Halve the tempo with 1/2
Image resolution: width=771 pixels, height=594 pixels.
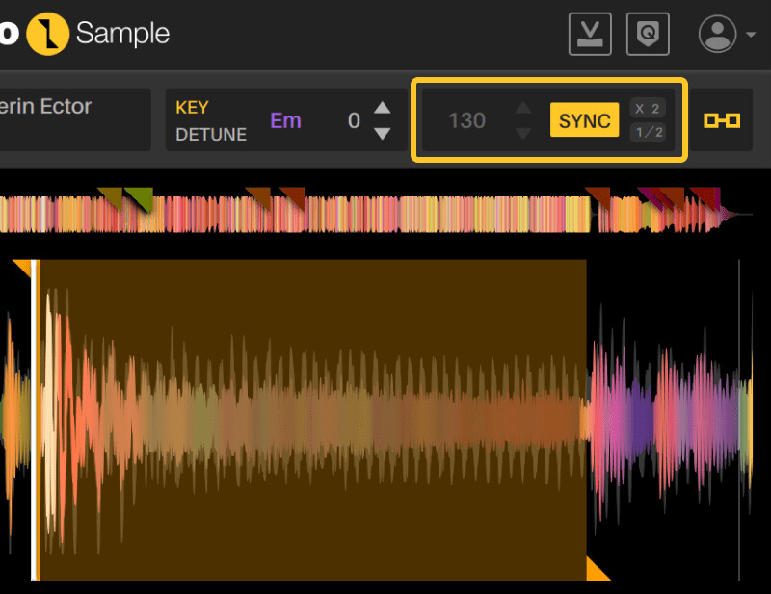[648, 134]
